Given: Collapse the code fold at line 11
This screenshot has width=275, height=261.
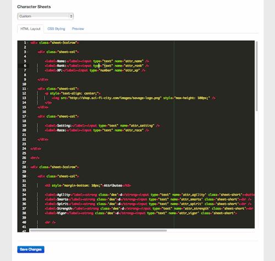Looking at the screenshot, I should pos(28,89).
